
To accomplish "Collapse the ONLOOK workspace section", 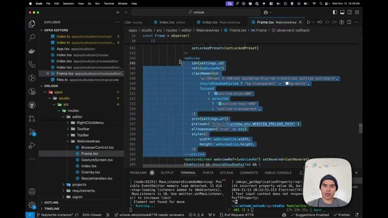I will coord(51,86).
